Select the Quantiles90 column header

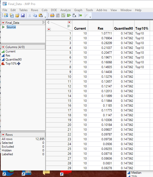[x=123, y=28]
